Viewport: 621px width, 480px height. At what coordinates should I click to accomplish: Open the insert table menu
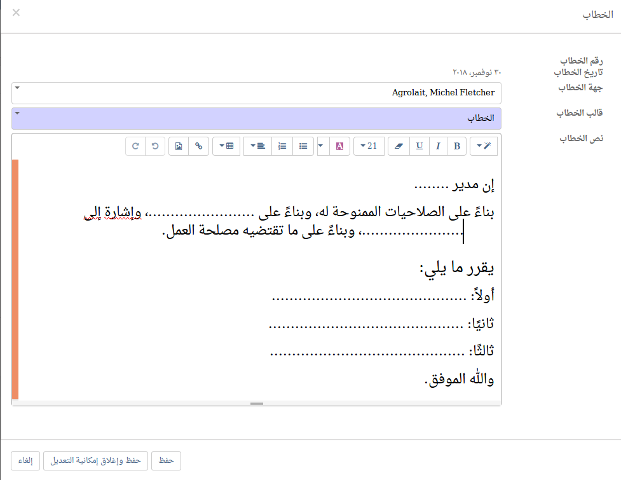[226, 146]
